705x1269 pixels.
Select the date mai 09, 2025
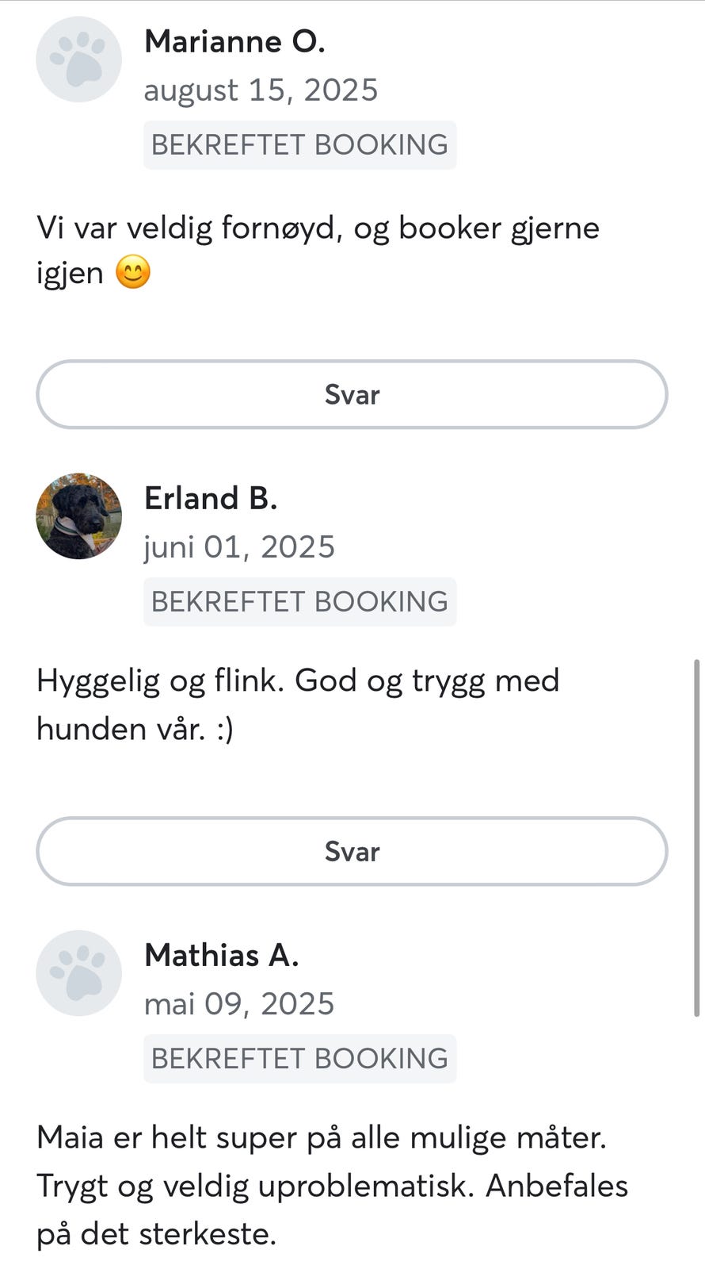[x=239, y=1004]
